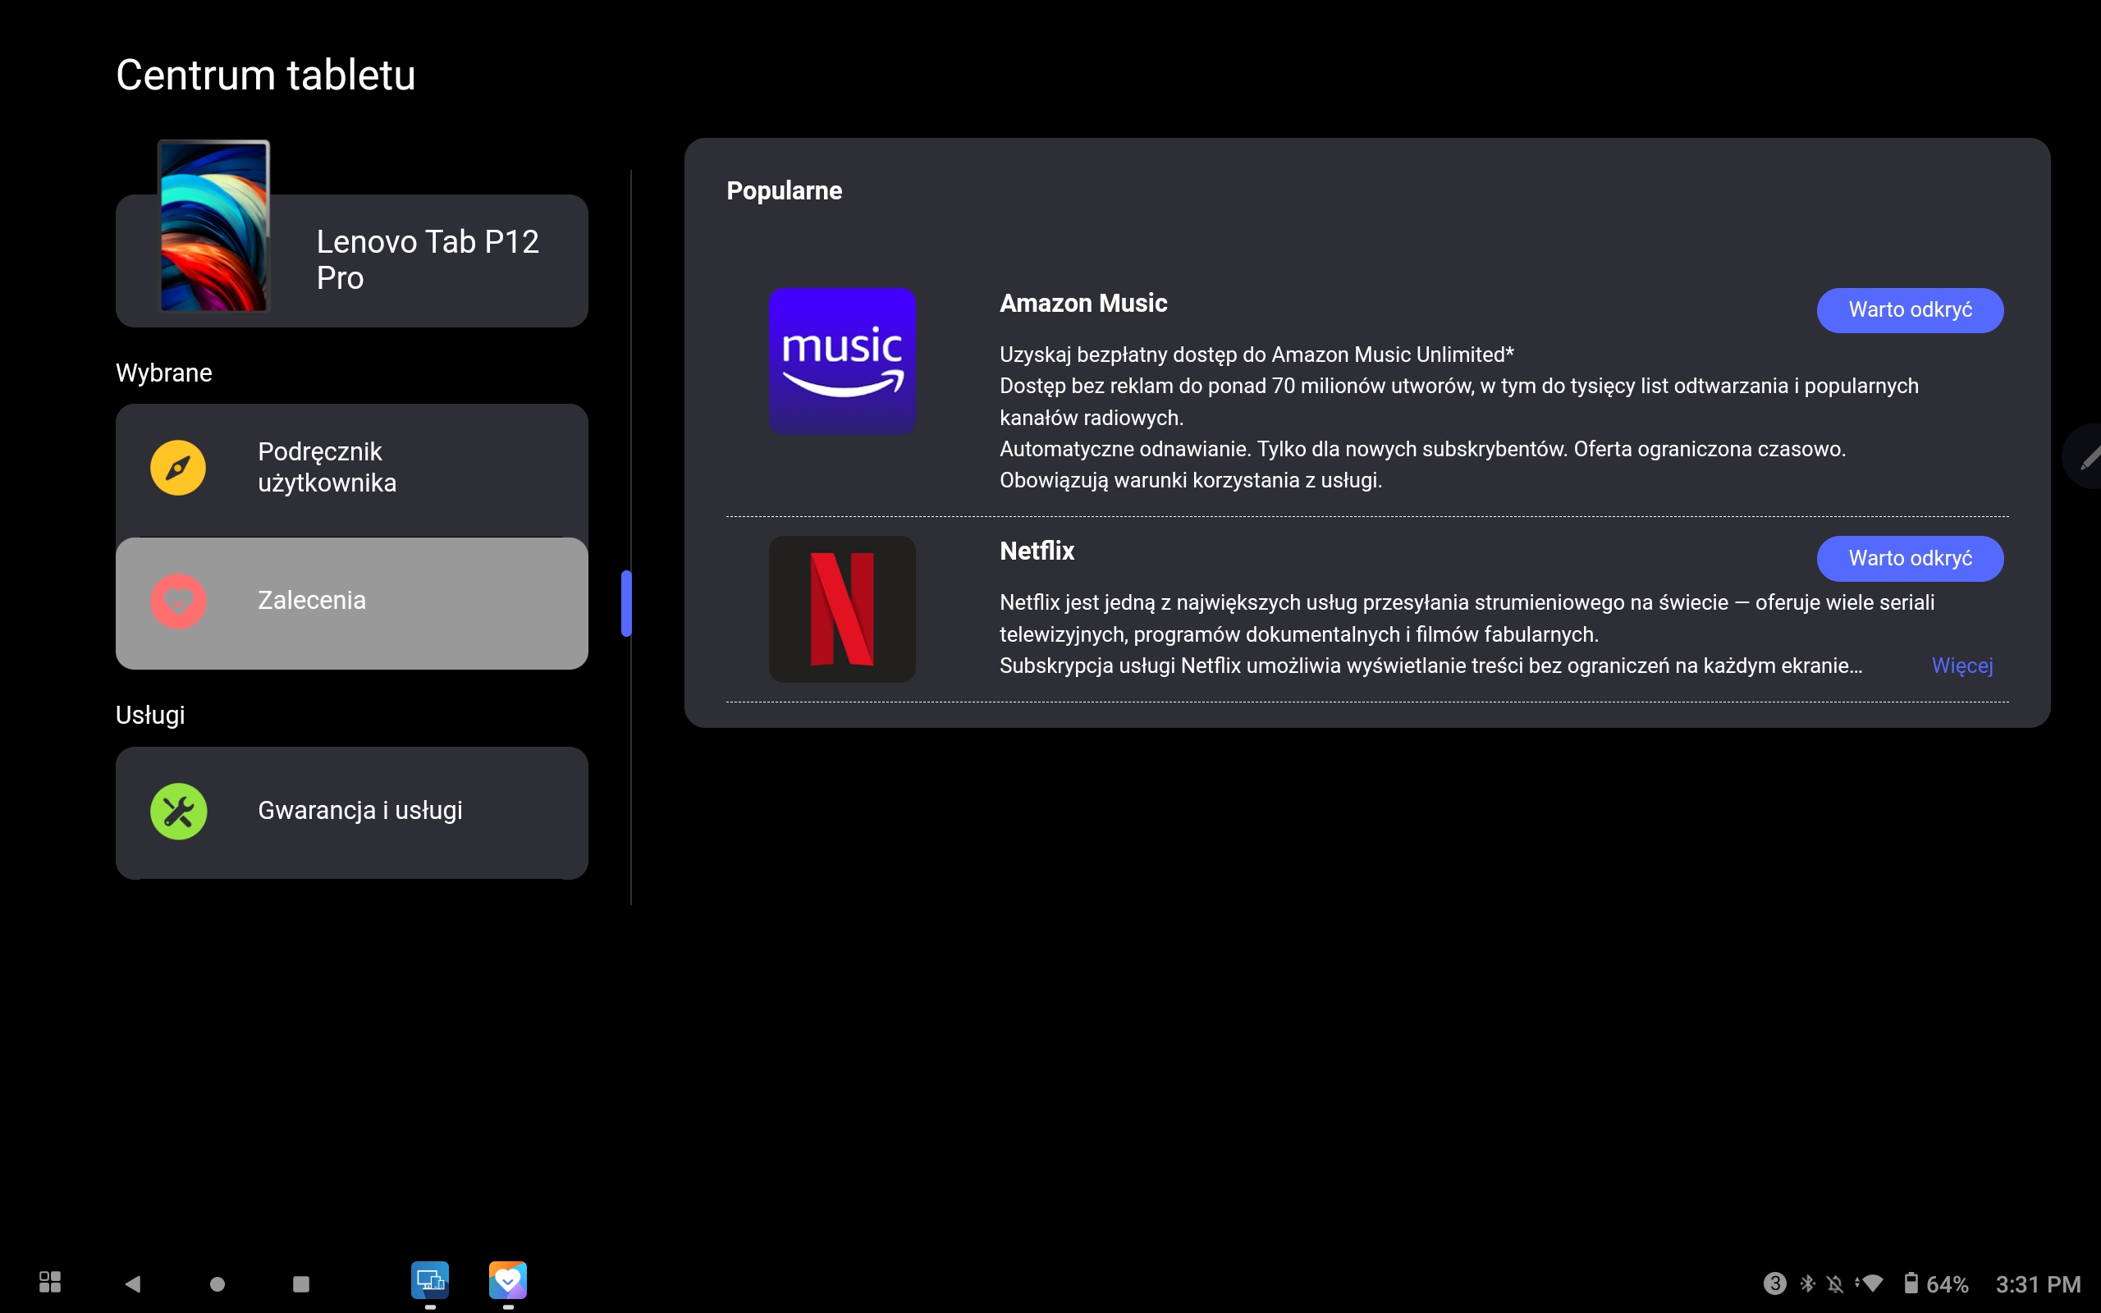Select the red heart Zalecenia icon
This screenshot has height=1313, width=2101.
[x=178, y=601]
